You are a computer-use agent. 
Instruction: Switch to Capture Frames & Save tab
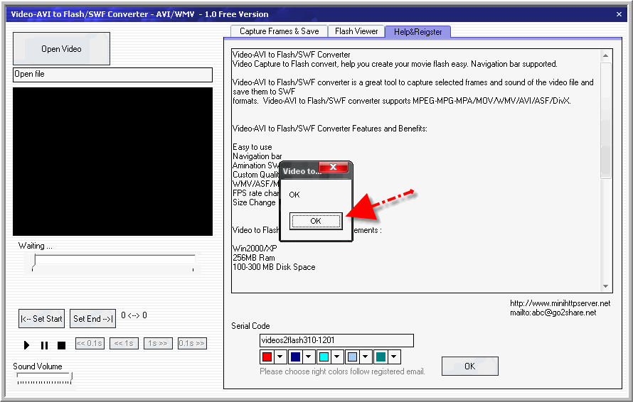[x=279, y=31]
